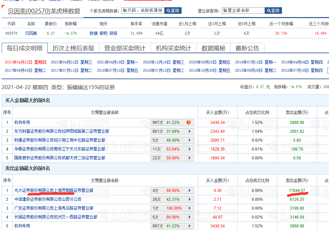The width and height of the screenshot is (329, 230).
Task: Open 广发证券上海秀沿路证券营业部 link
Action: (54, 208)
